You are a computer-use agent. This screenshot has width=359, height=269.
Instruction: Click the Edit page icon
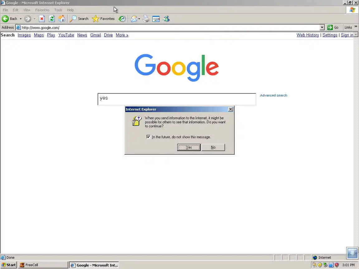click(x=156, y=19)
